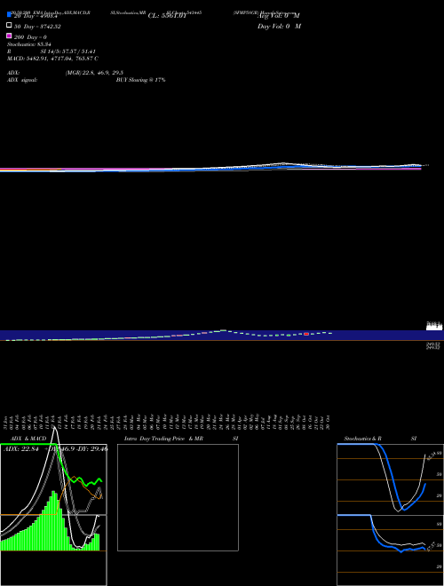Click the white 50 Day legend swatch
The width and height of the screenshot is (444, 586).
click(9, 26)
